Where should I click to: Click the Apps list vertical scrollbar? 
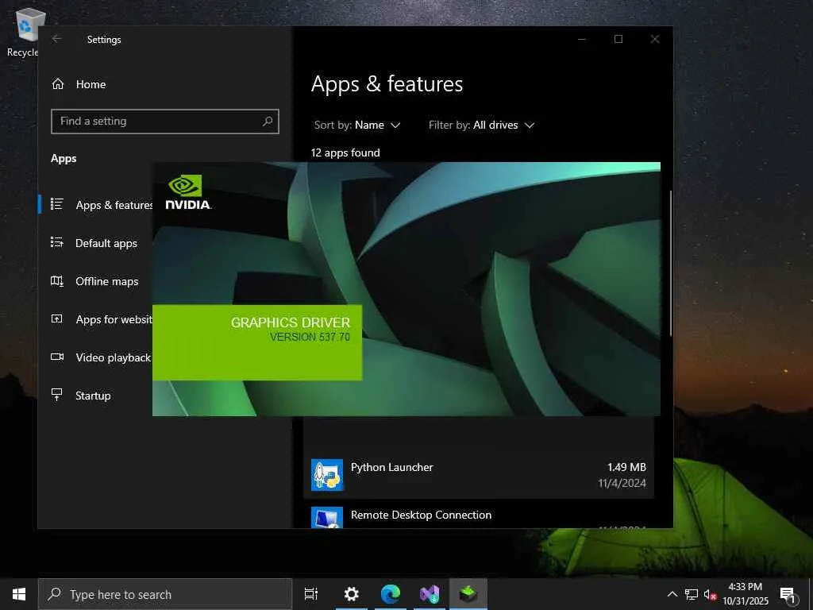click(x=670, y=264)
